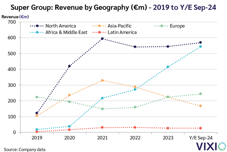227x152 pixels.
Task: Click the 2022 x-axis label
Action: 135,138
